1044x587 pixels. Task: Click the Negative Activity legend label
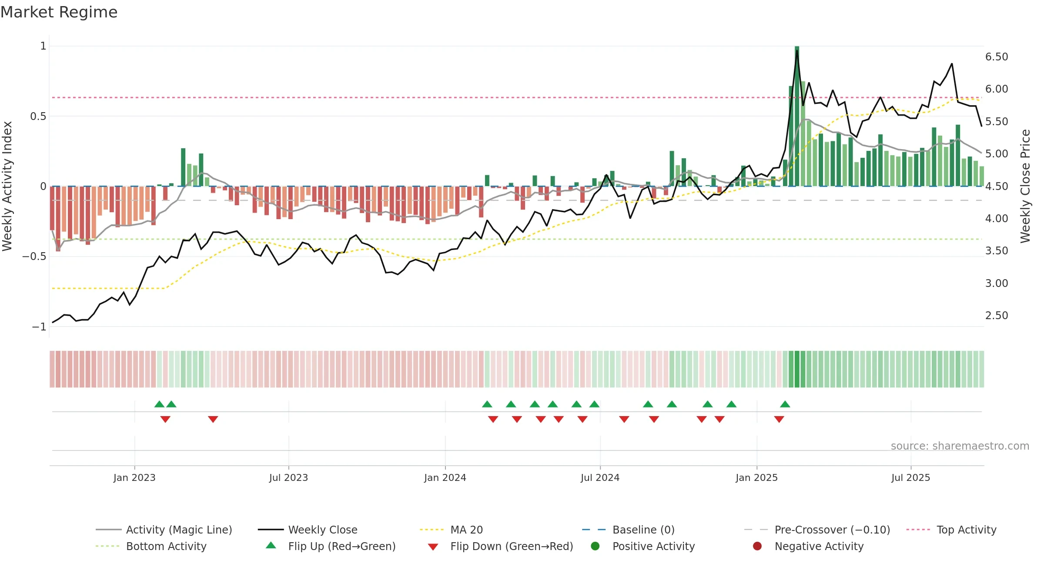(819, 546)
